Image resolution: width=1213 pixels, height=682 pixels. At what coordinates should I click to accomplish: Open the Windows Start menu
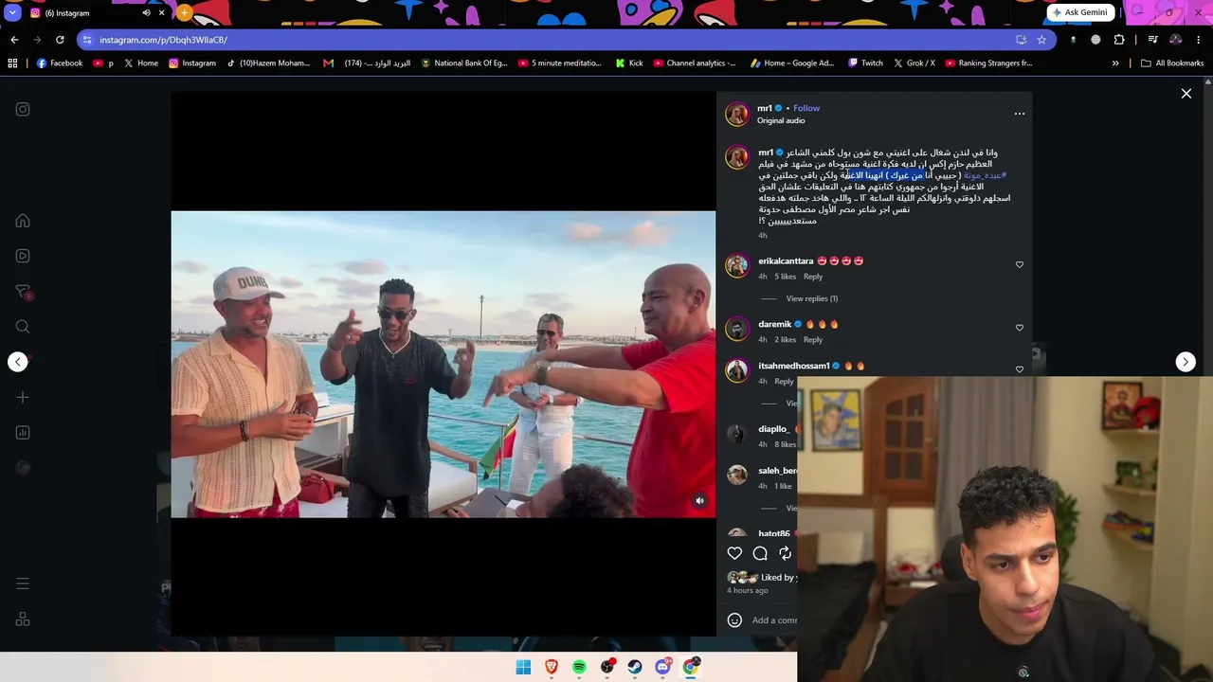coord(523,667)
